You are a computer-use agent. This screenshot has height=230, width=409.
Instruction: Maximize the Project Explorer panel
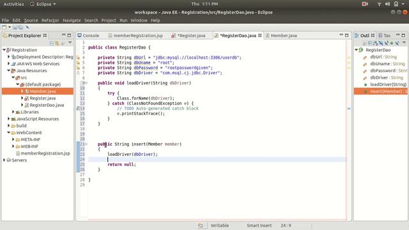click(69, 35)
